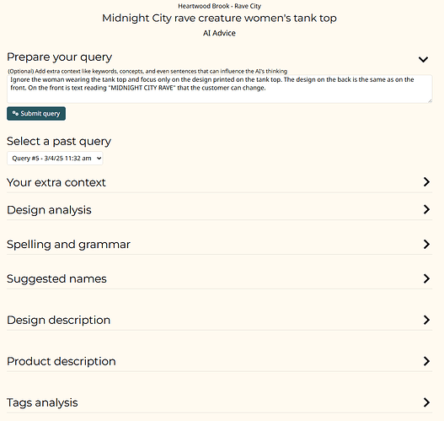The width and height of the screenshot is (444, 421).
Task: Submit the query with Submit query button
Action: [x=36, y=113]
